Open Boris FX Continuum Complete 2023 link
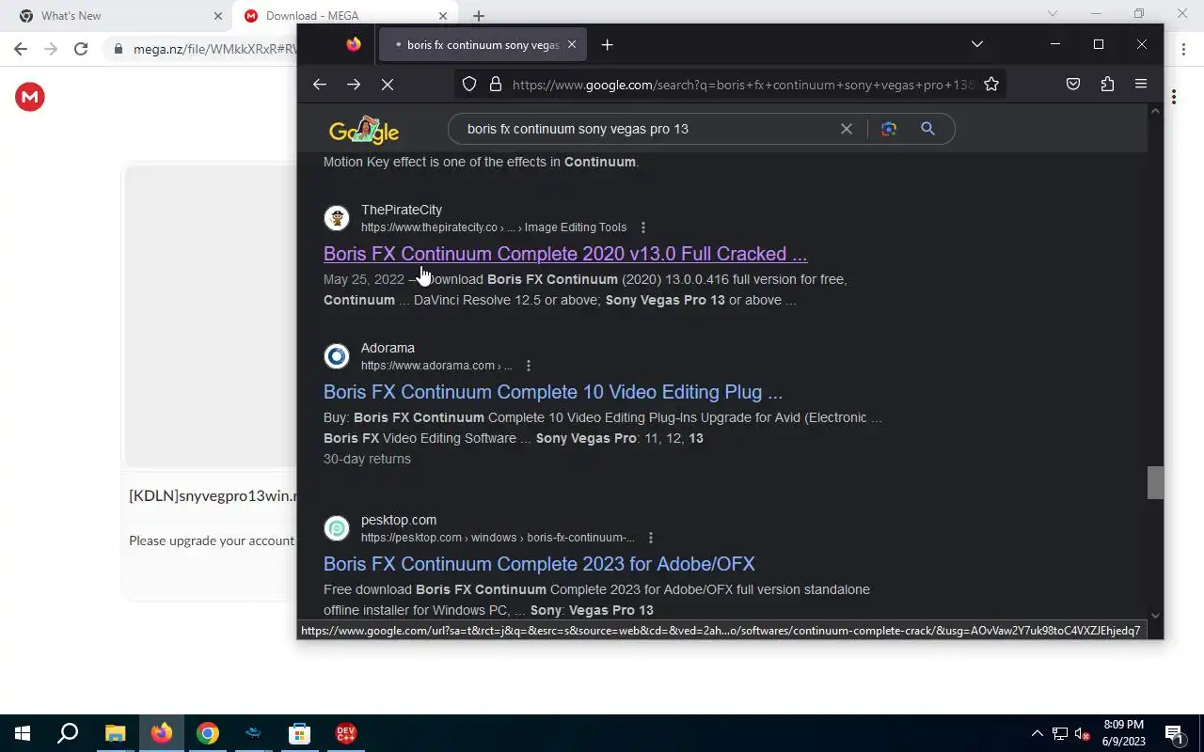Viewport: 1204px width, 752px height. 539,564
